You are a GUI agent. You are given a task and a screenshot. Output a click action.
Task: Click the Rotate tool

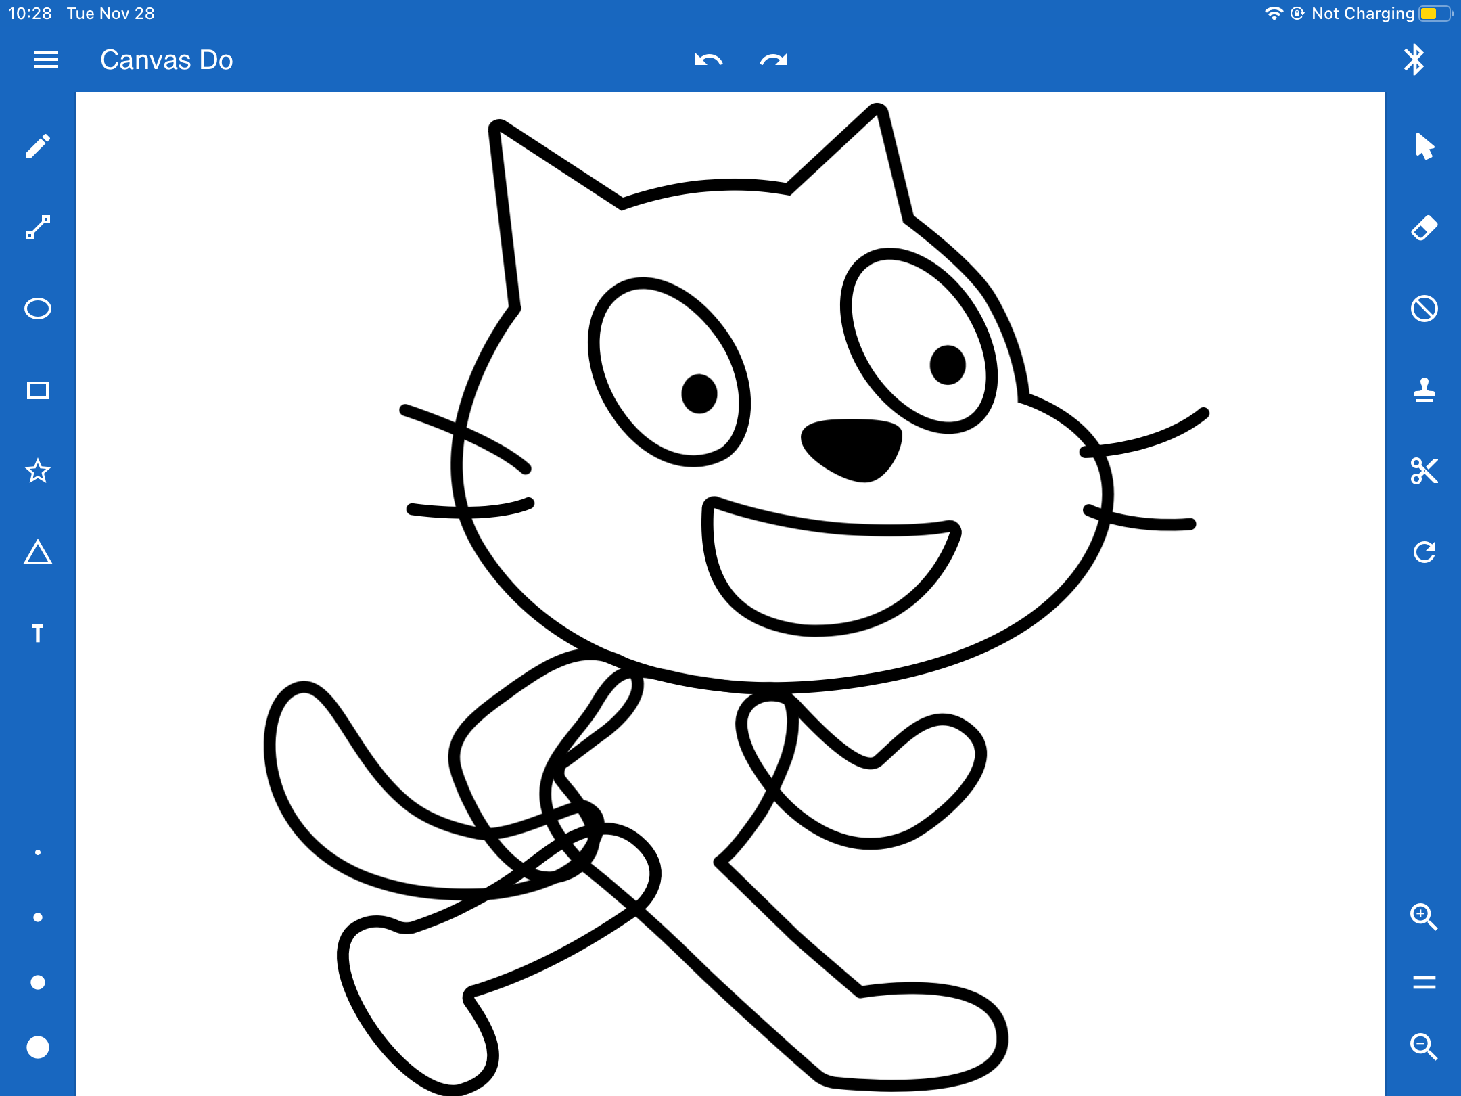click(x=1424, y=553)
